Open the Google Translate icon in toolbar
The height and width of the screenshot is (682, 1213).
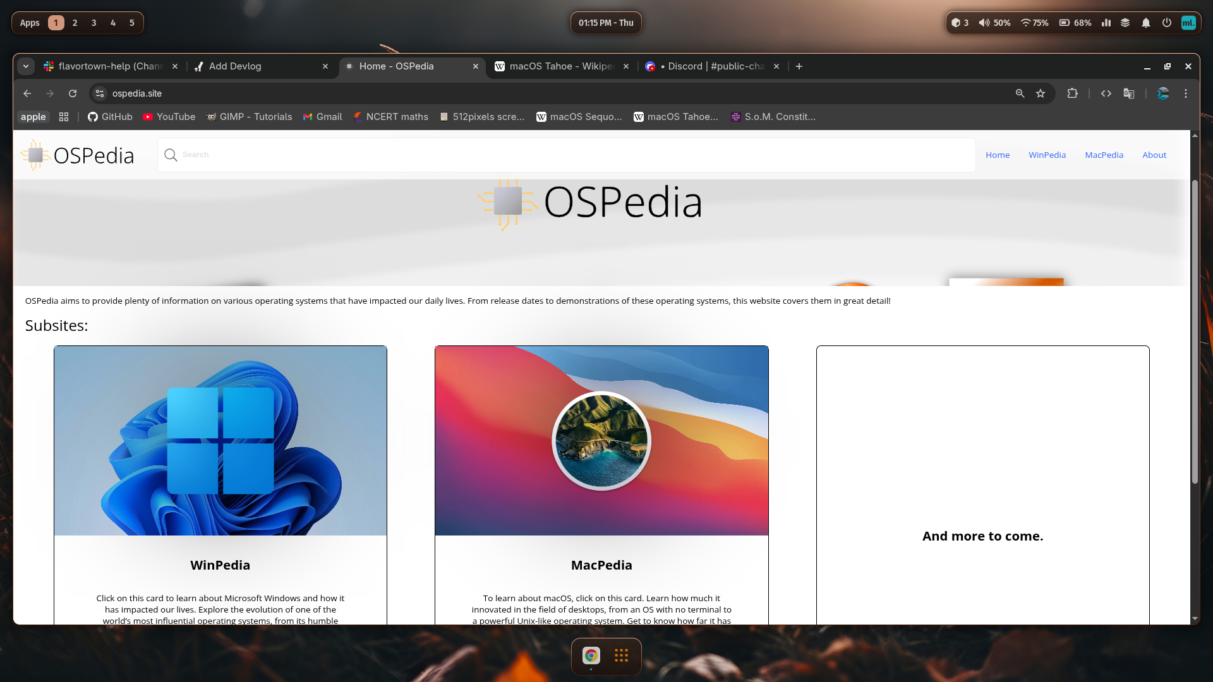1129,93
